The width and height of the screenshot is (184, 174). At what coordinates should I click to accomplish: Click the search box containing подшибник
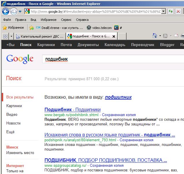(x=113, y=59)
